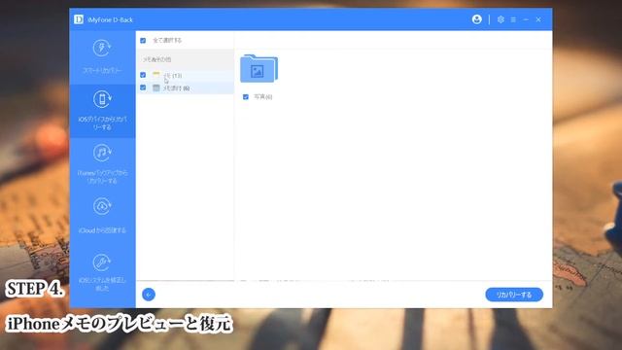622x350 pixels.
Task: Uncheck the Photos (6) folder checkbox
Action: coord(246,97)
